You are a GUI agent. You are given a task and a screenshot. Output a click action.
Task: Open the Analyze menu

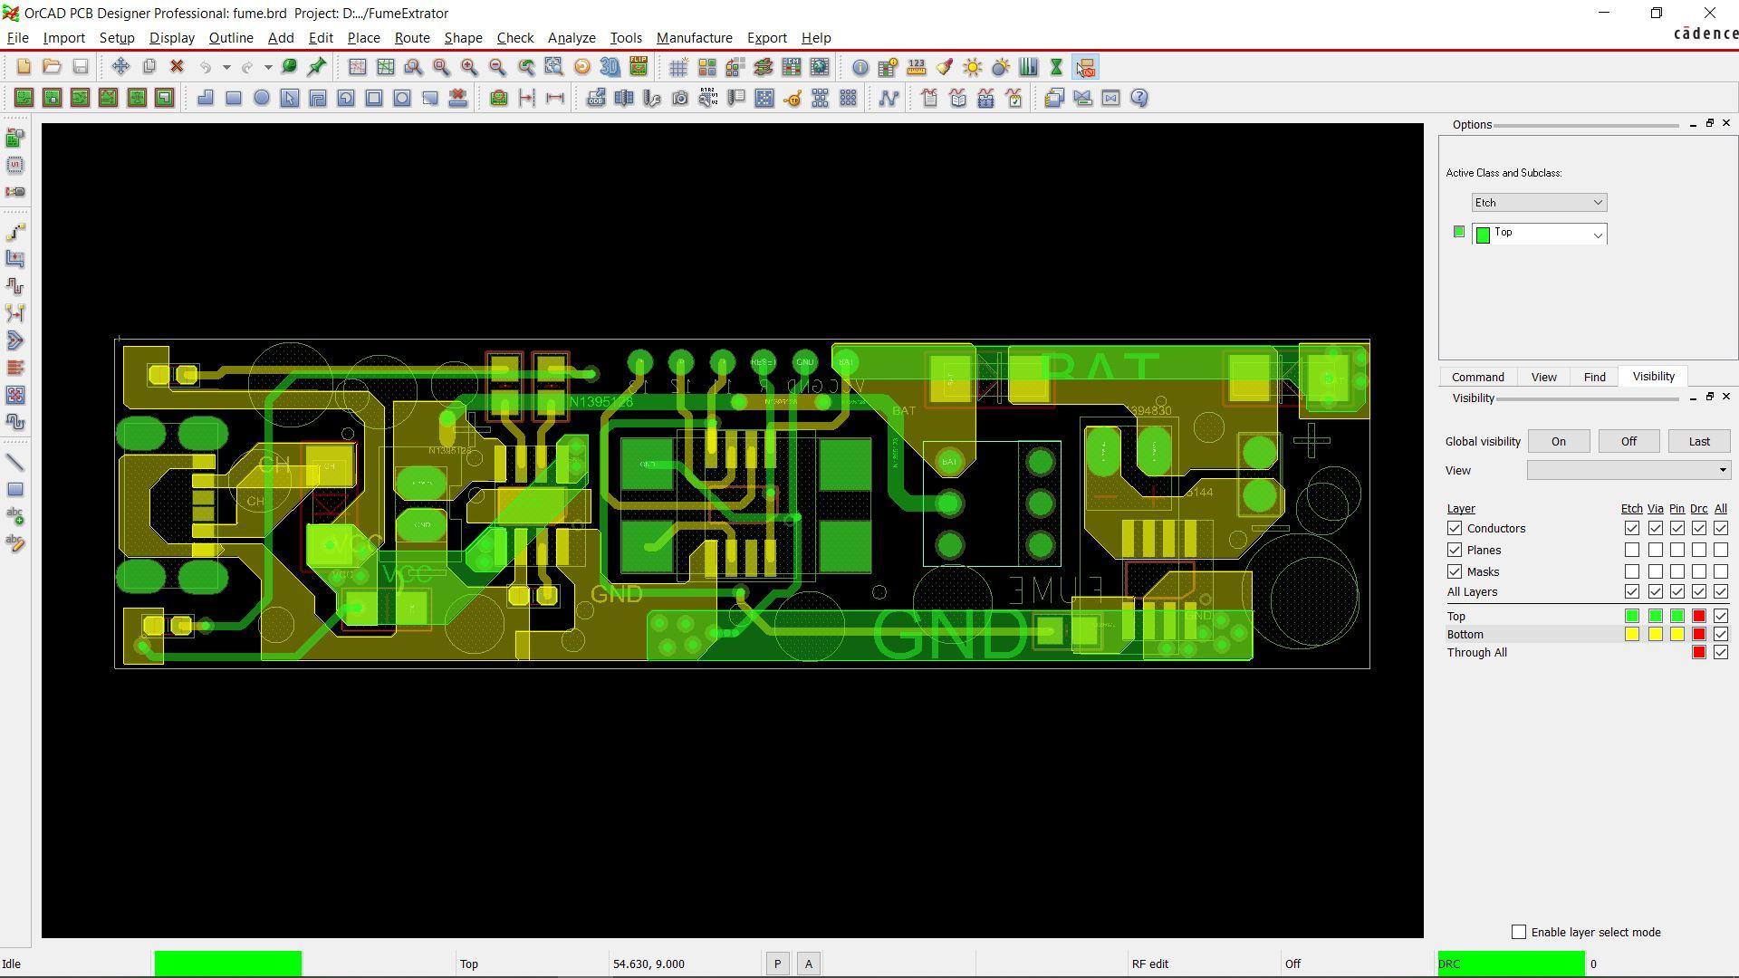(571, 37)
